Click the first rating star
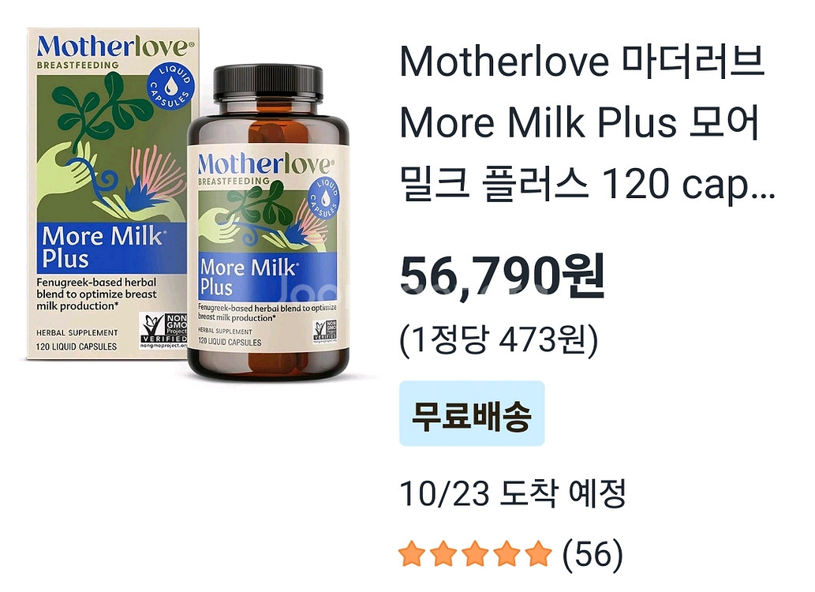 click(412, 553)
